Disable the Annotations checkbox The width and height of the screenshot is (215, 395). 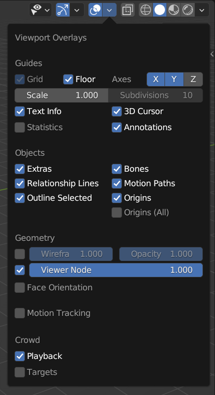pyautogui.click(x=116, y=128)
